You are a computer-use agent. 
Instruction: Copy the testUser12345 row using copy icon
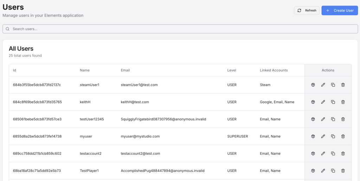point(333,119)
